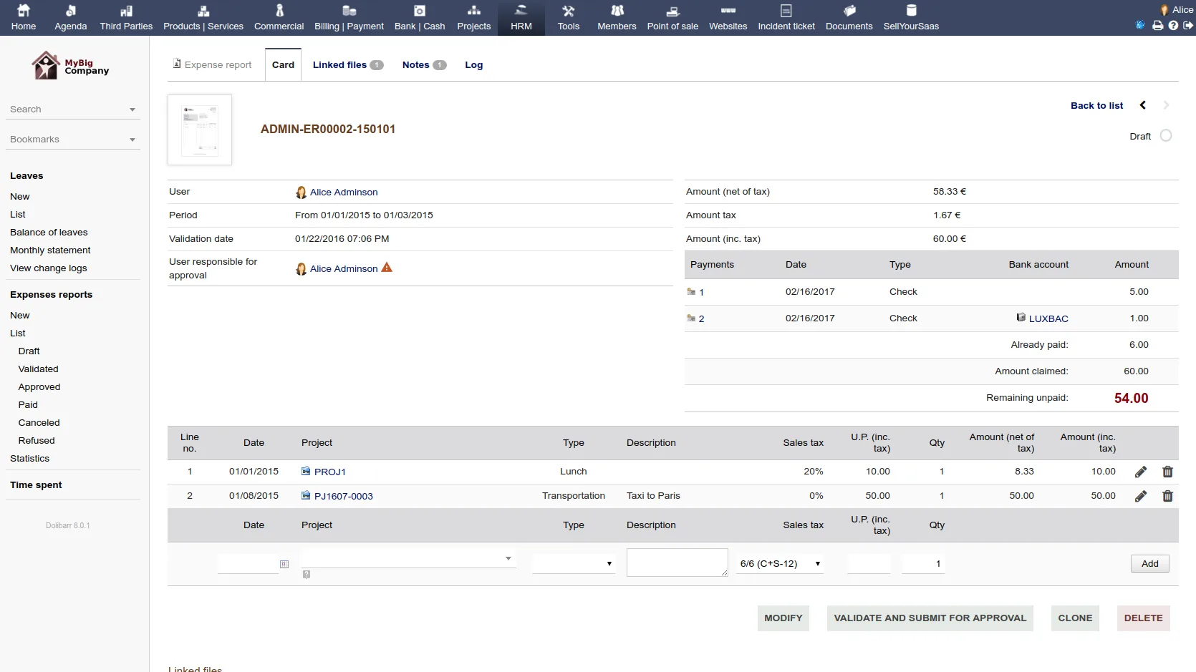Viewport: 1196px width, 672px height.
Task: Click the MODIFY button
Action: (x=783, y=618)
